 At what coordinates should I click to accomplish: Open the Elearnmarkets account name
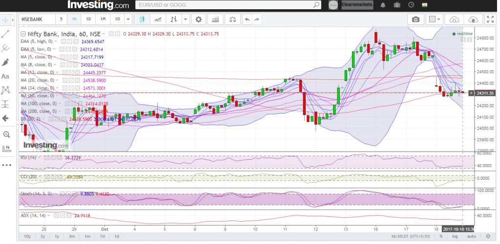(x=357, y=5)
